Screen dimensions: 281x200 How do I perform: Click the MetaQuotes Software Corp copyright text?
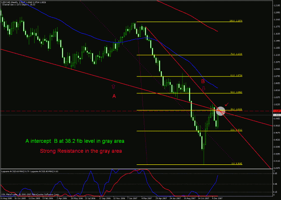[x=30, y=195]
